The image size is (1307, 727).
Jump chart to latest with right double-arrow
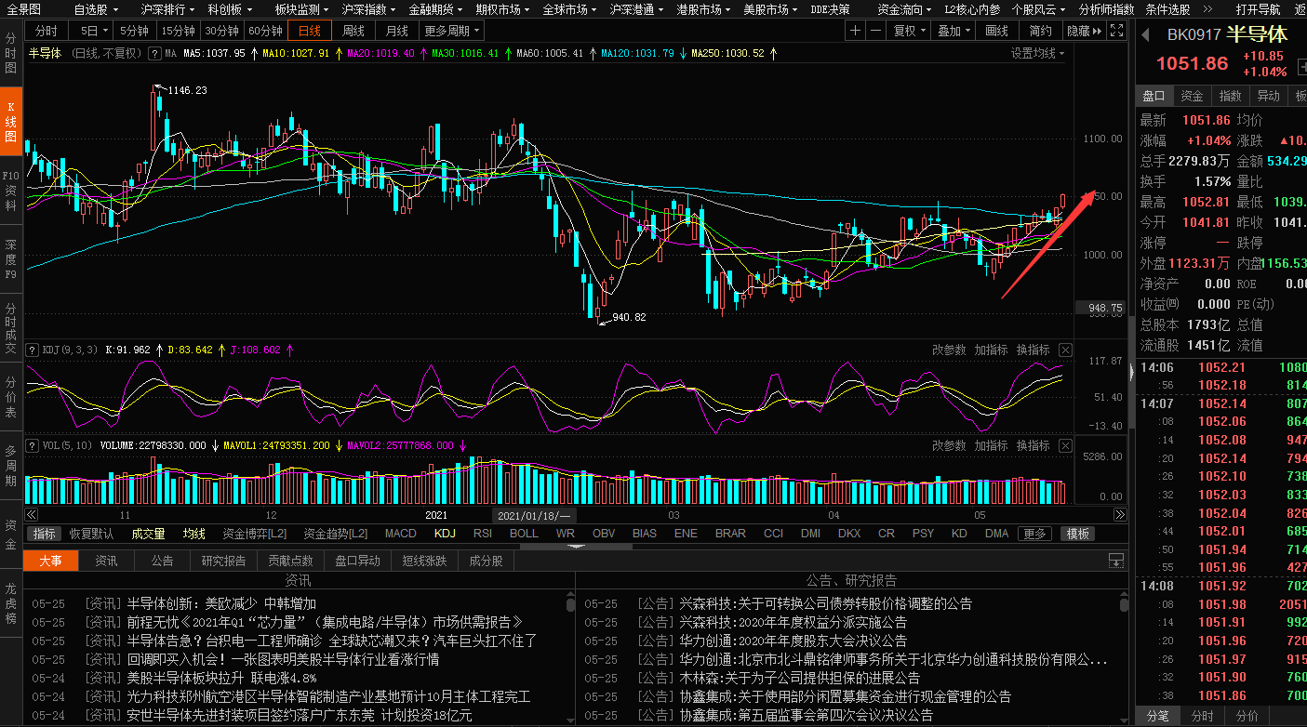click(1118, 514)
